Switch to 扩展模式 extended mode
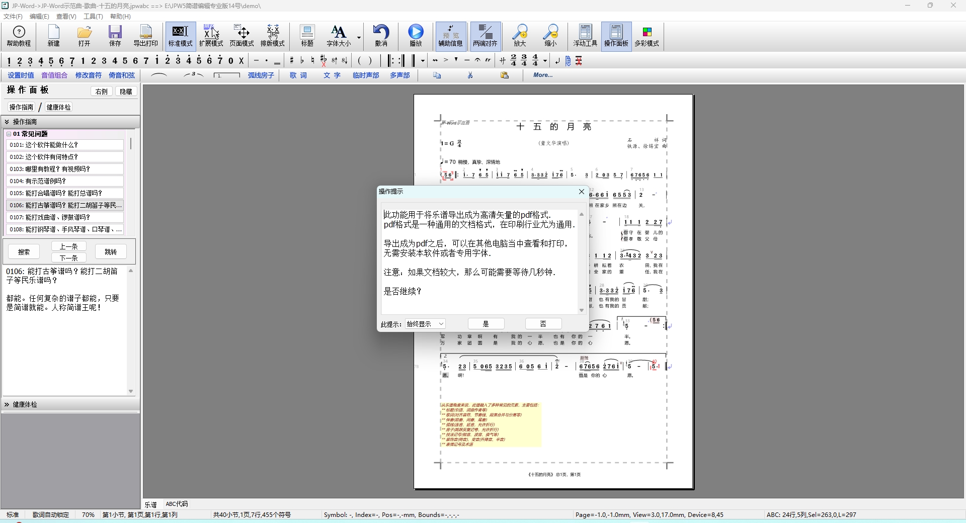This screenshot has width=966, height=523. coord(211,36)
